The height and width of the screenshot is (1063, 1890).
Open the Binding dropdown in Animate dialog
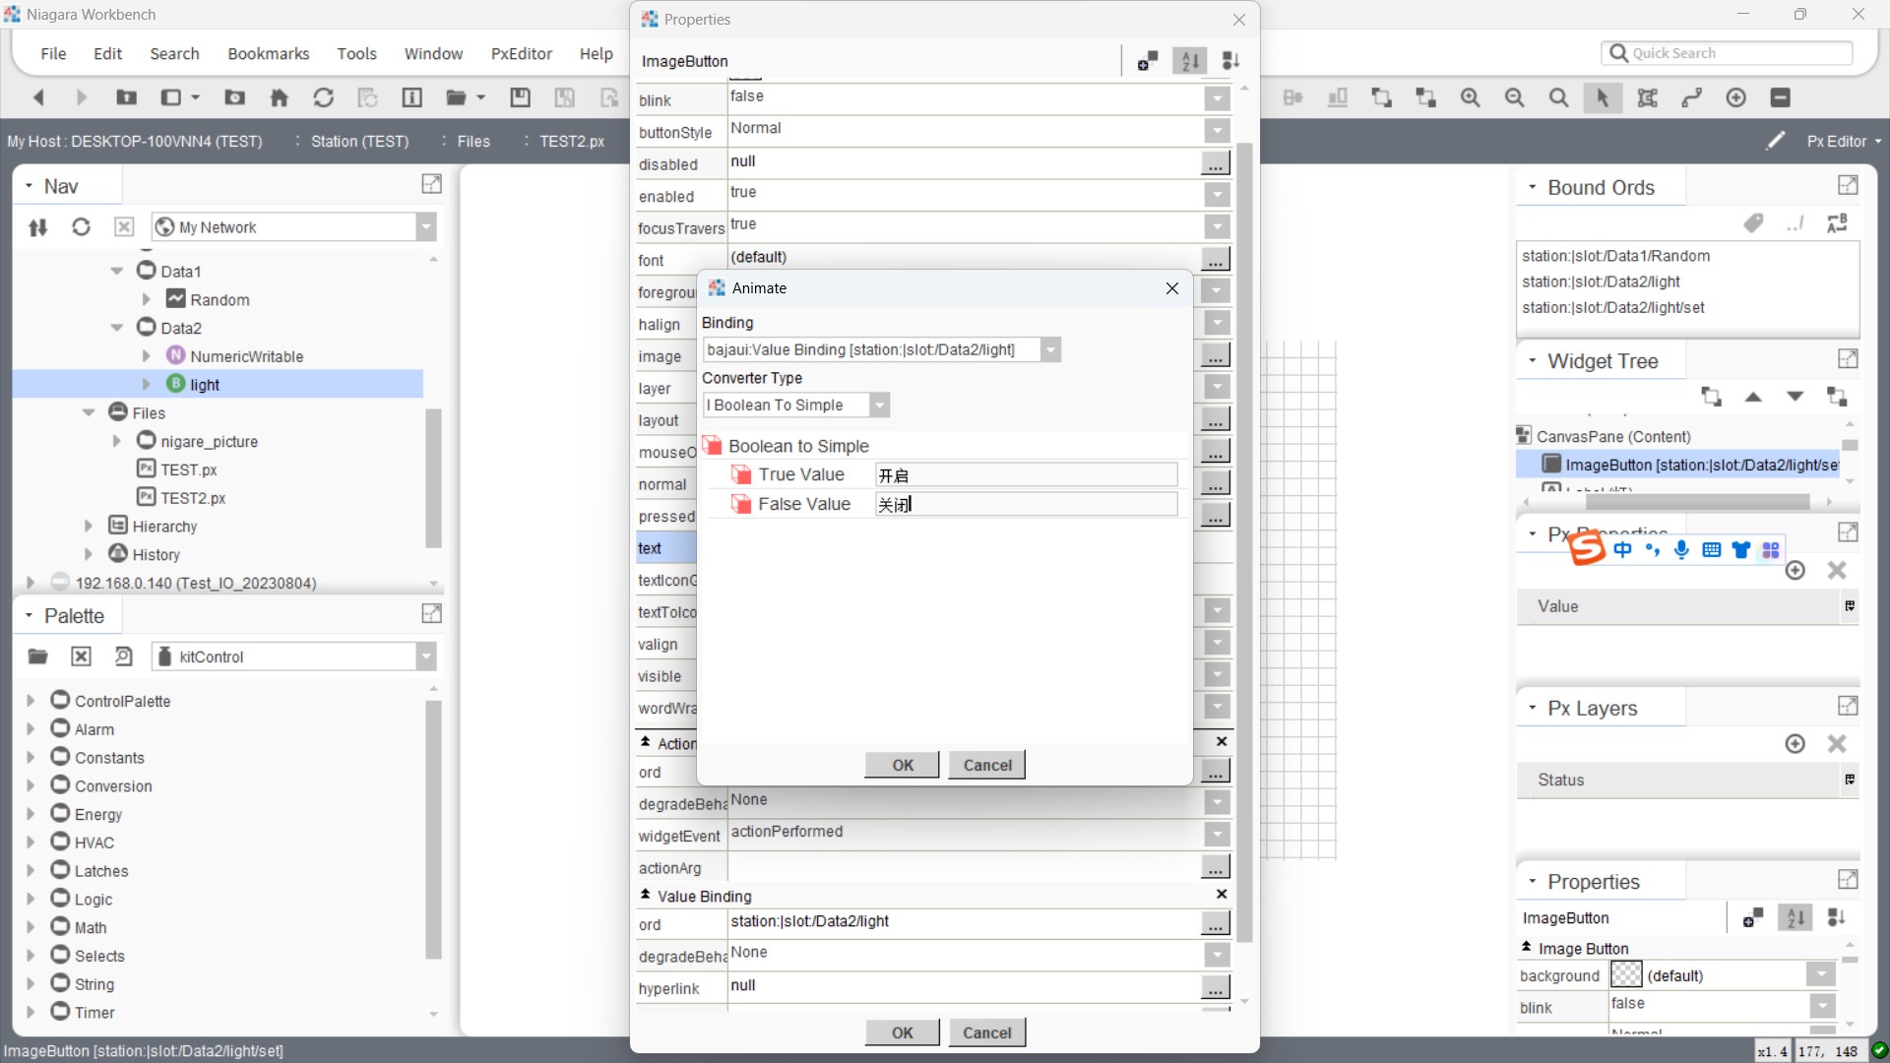point(1050,350)
